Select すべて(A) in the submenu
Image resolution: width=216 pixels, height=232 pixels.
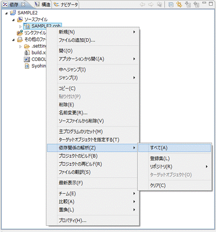click(x=175, y=148)
